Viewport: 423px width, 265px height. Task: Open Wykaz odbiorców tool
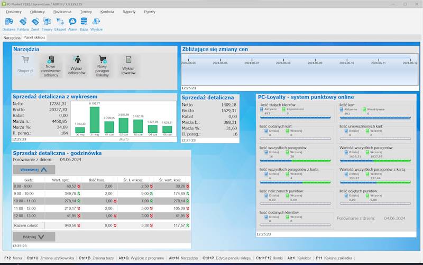click(77, 67)
